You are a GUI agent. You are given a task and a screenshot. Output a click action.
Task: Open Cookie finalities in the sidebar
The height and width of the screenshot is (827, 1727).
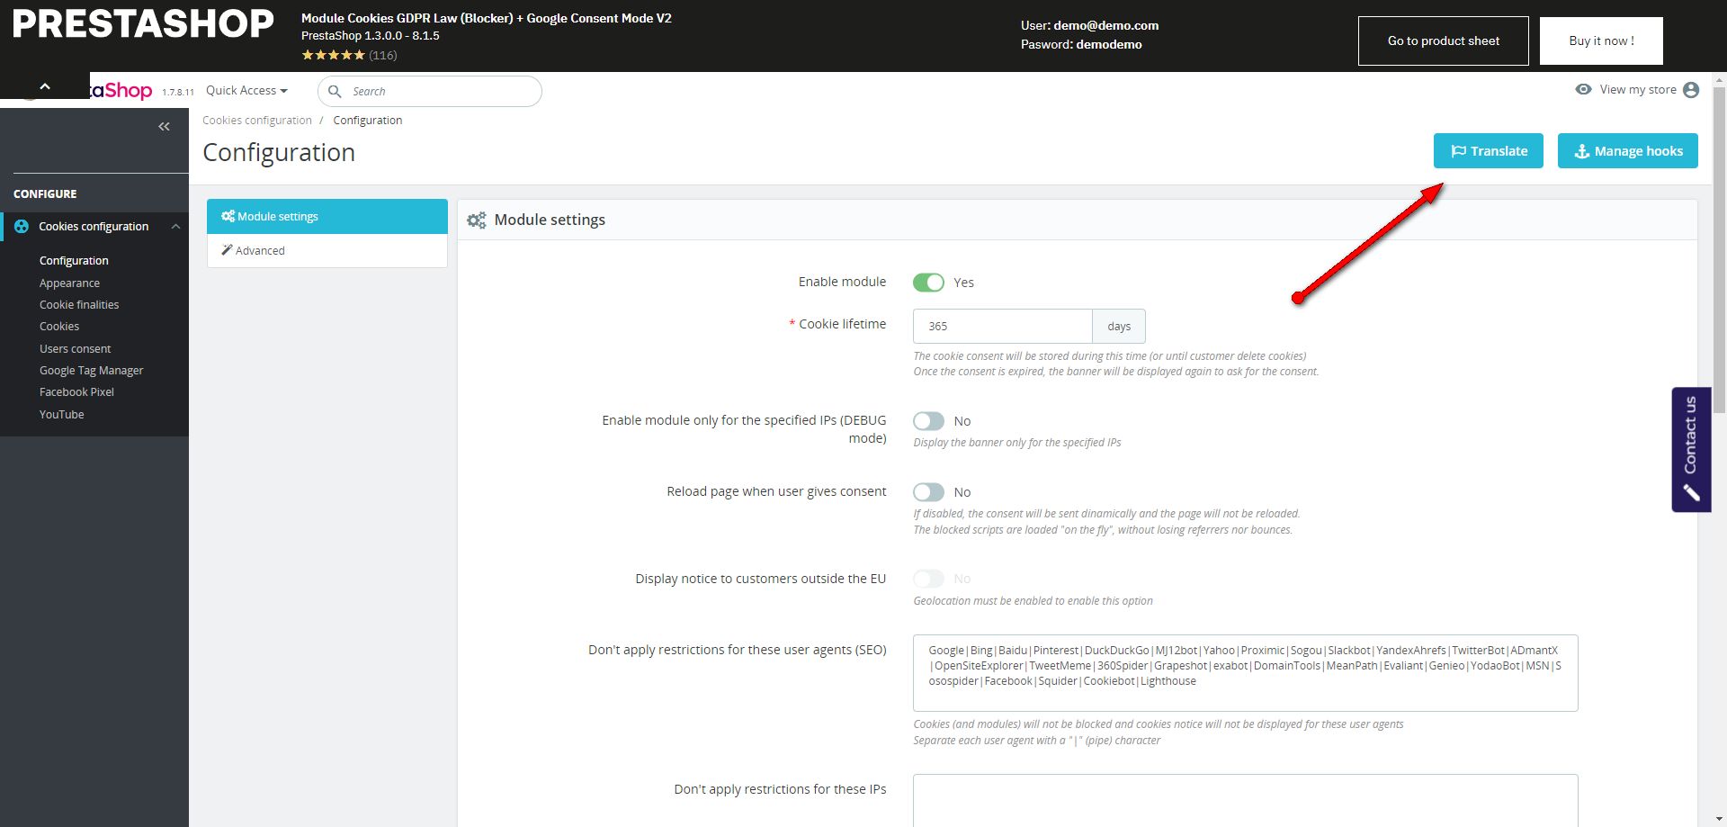tap(79, 305)
